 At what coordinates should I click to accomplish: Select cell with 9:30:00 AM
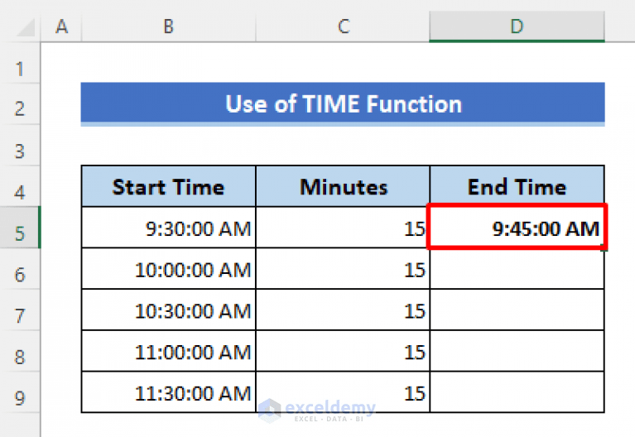pyautogui.click(x=168, y=228)
